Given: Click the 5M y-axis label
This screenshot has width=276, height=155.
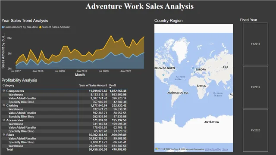Looking at the screenshot, I should (x=9, y=53).
